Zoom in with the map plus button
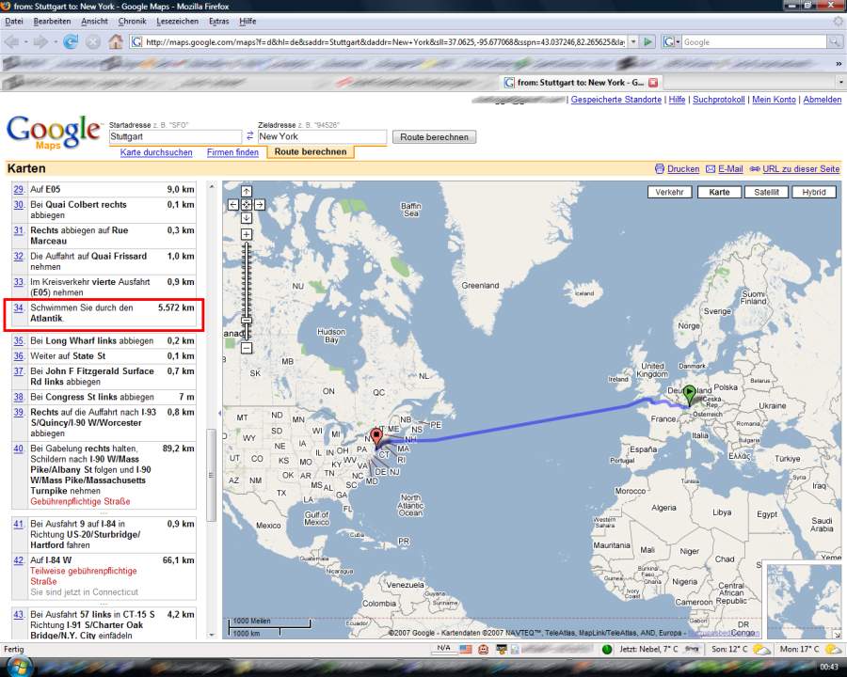Image resolution: width=847 pixels, height=677 pixels. (247, 234)
